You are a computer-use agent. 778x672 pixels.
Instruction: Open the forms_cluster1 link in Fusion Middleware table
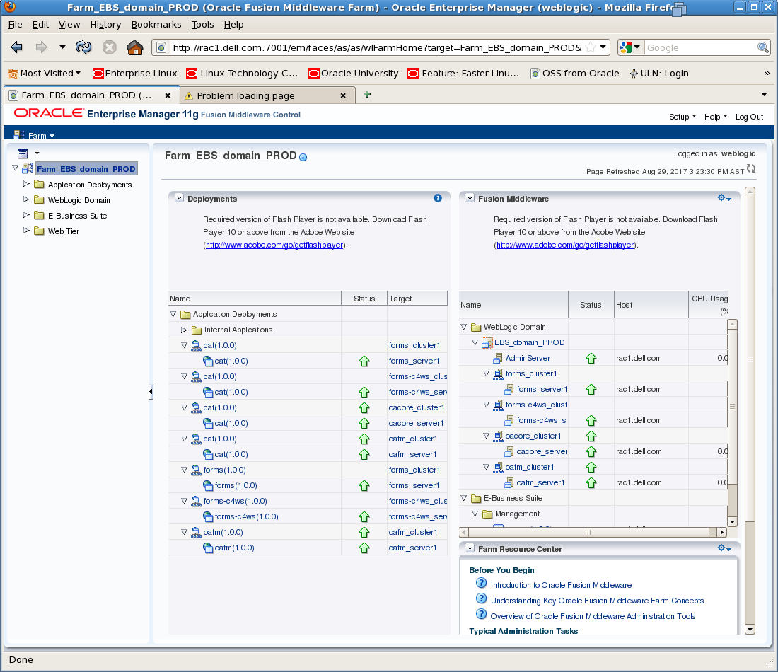pos(531,373)
